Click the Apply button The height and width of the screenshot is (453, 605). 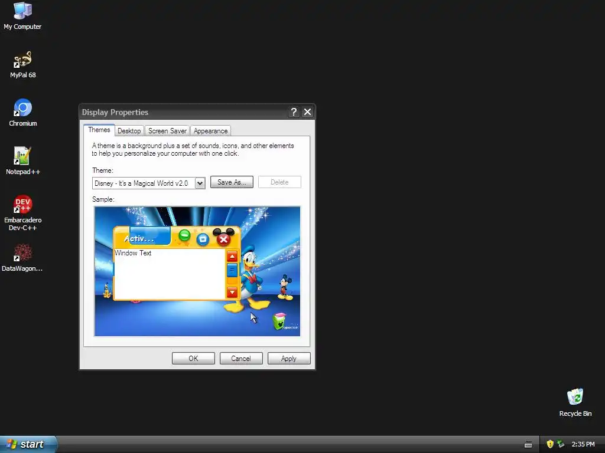pyautogui.click(x=289, y=358)
